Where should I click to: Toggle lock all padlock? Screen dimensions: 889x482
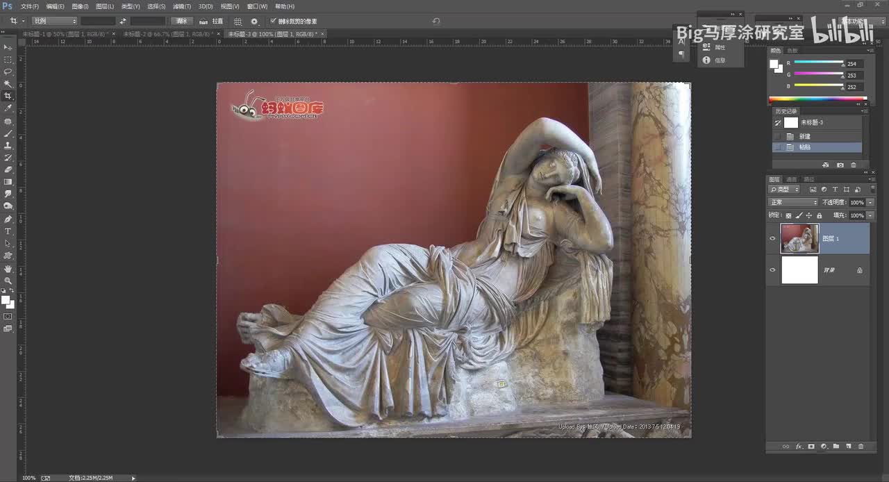(x=820, y=215)
